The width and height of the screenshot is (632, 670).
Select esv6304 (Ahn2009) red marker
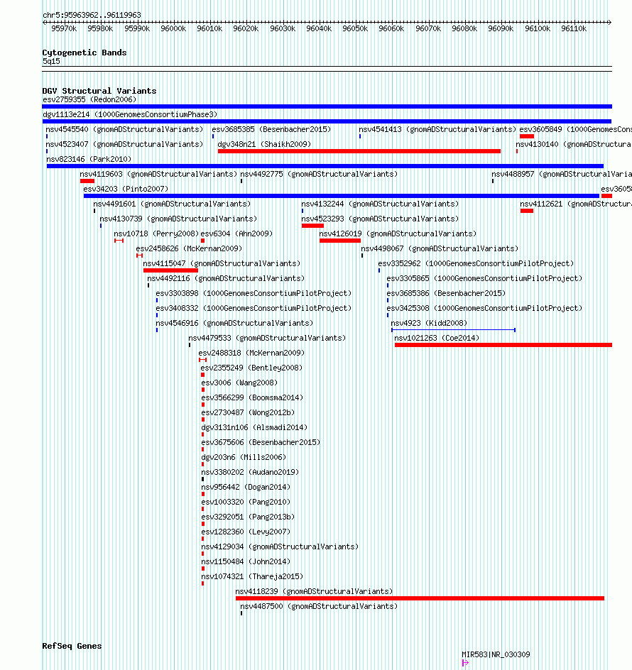[202, 241]
